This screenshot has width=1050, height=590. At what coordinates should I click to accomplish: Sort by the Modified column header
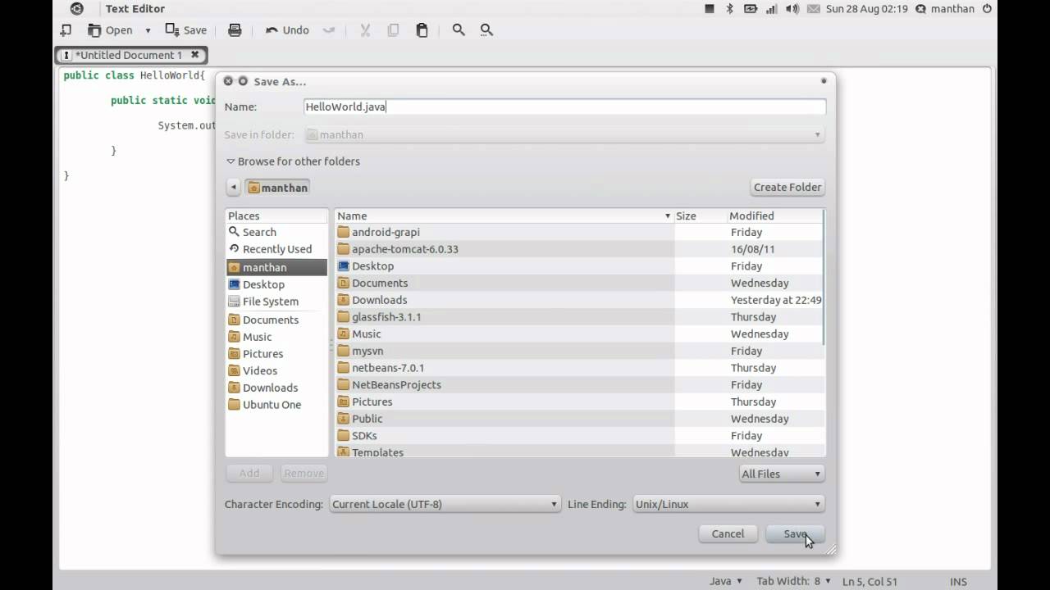(774, 216)
